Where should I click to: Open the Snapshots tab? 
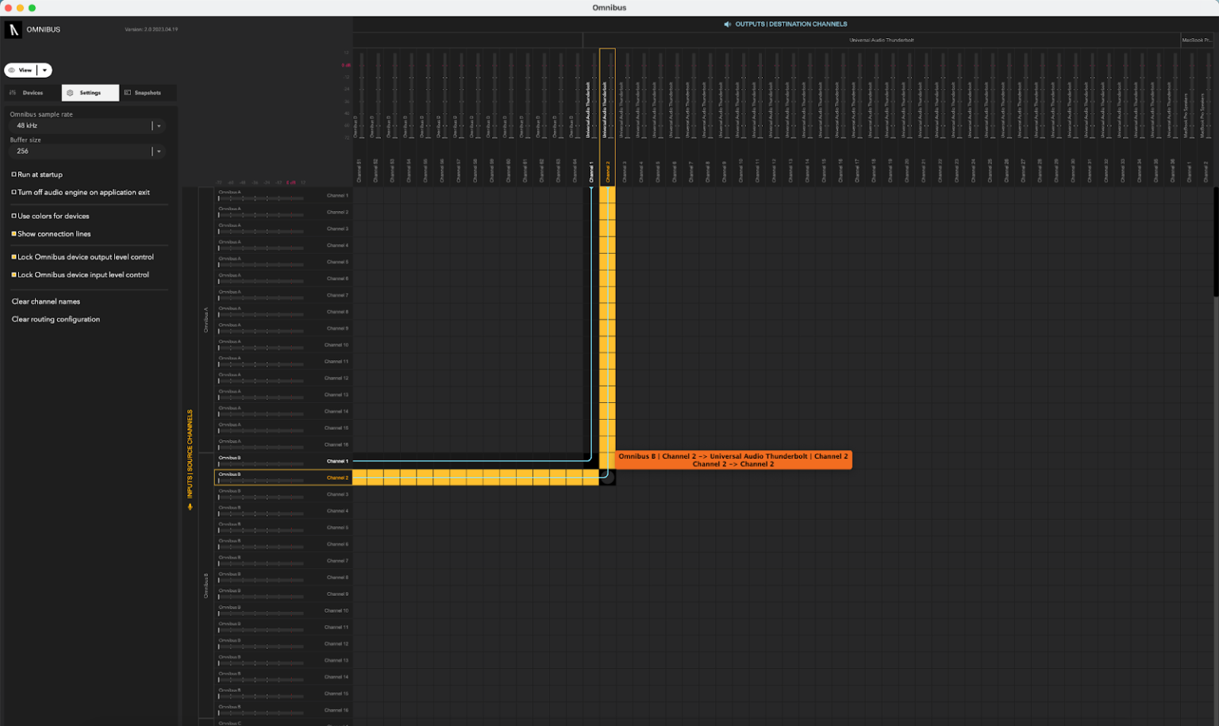pos(148,93)
